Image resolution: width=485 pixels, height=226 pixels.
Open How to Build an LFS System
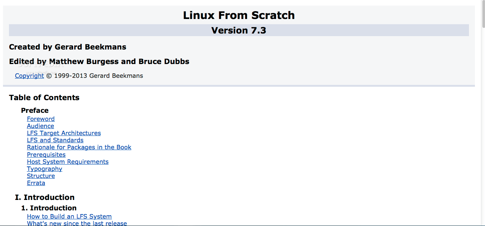(x=69, y=216)
